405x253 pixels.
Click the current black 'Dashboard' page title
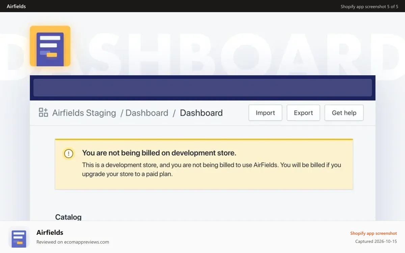[x=201, y=113]
